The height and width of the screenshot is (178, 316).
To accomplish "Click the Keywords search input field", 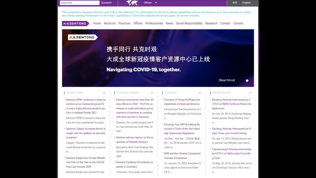I will [80, 3].
